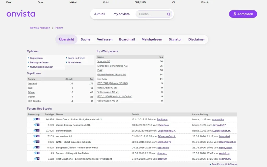
Task: Open the Global Fashion Group SA link
Action: tap(112, 74)
